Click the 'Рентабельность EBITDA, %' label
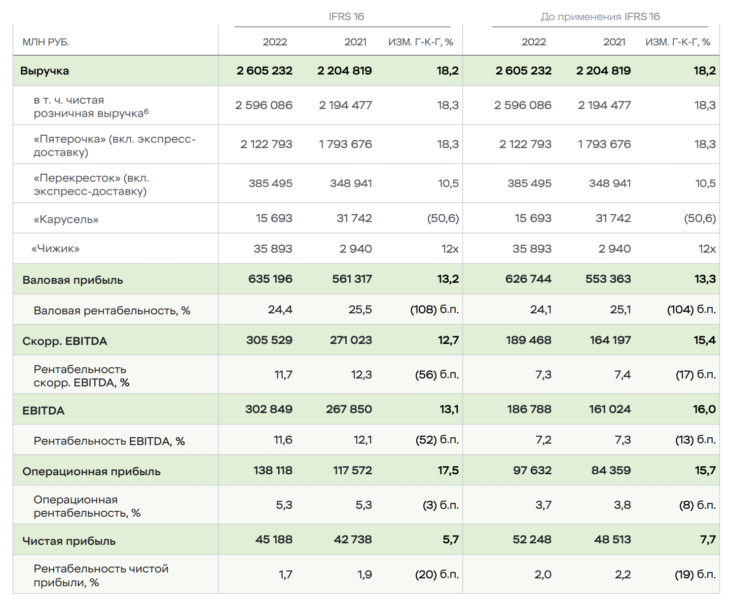 coord(109,441)
